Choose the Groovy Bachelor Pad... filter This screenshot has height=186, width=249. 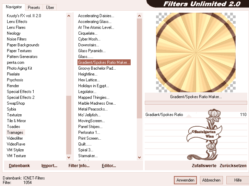(97, 68)
